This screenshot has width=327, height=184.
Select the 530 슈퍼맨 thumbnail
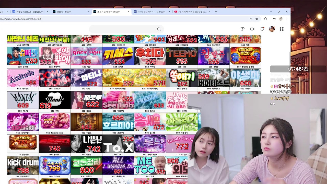[x=23, y=56]
